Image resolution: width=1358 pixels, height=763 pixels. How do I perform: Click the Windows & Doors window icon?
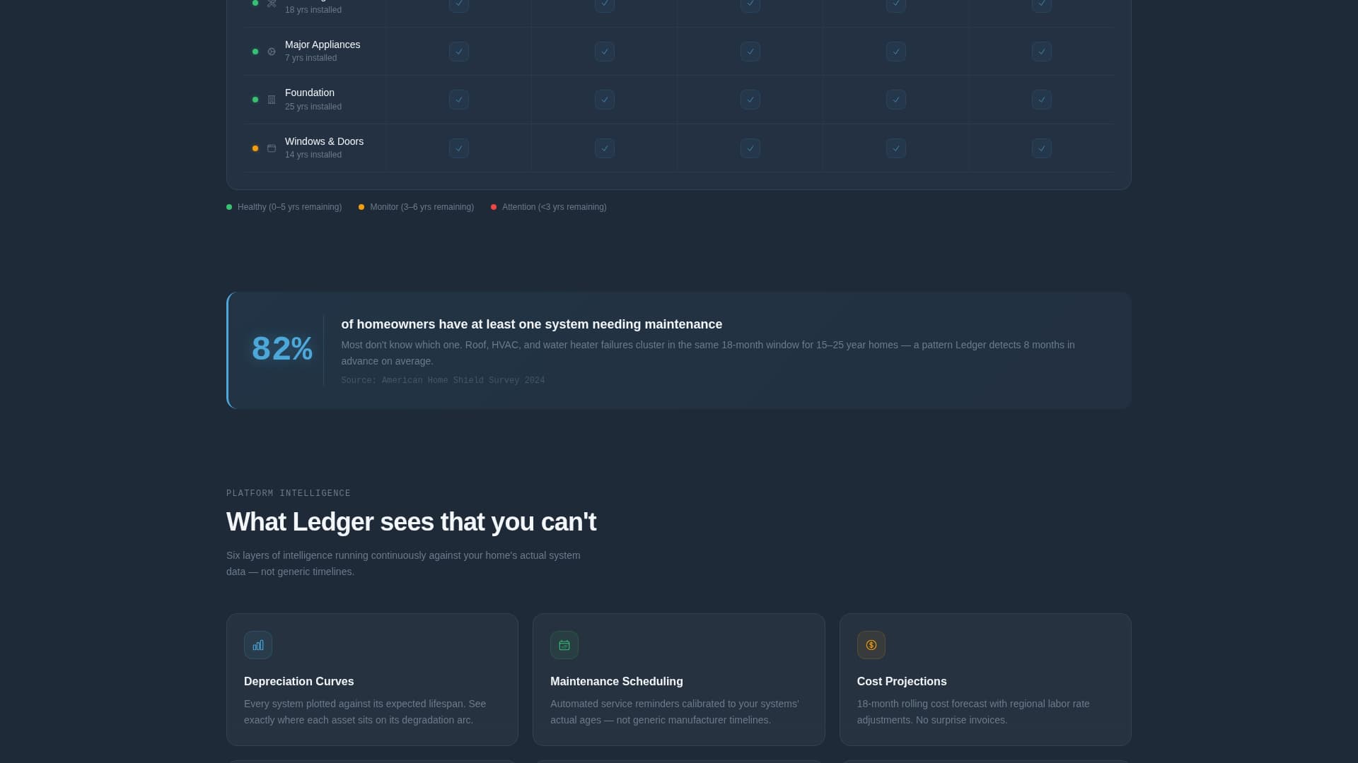point(272,148)
